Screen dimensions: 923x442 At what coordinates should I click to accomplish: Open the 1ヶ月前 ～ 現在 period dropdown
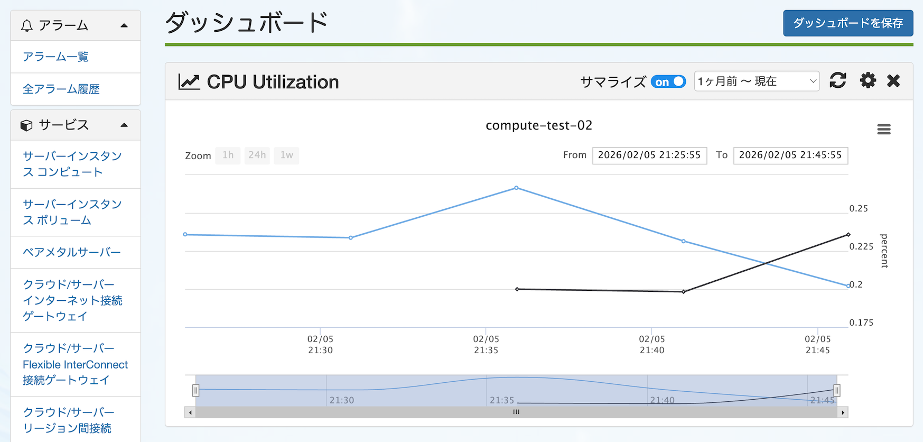[x=757, y=81]
